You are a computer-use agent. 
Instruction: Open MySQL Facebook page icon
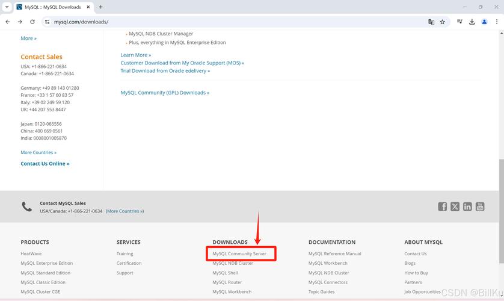tap(442, 206)
